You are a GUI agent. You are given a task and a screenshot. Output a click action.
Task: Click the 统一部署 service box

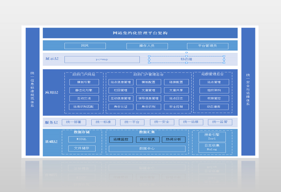(76, 122)
